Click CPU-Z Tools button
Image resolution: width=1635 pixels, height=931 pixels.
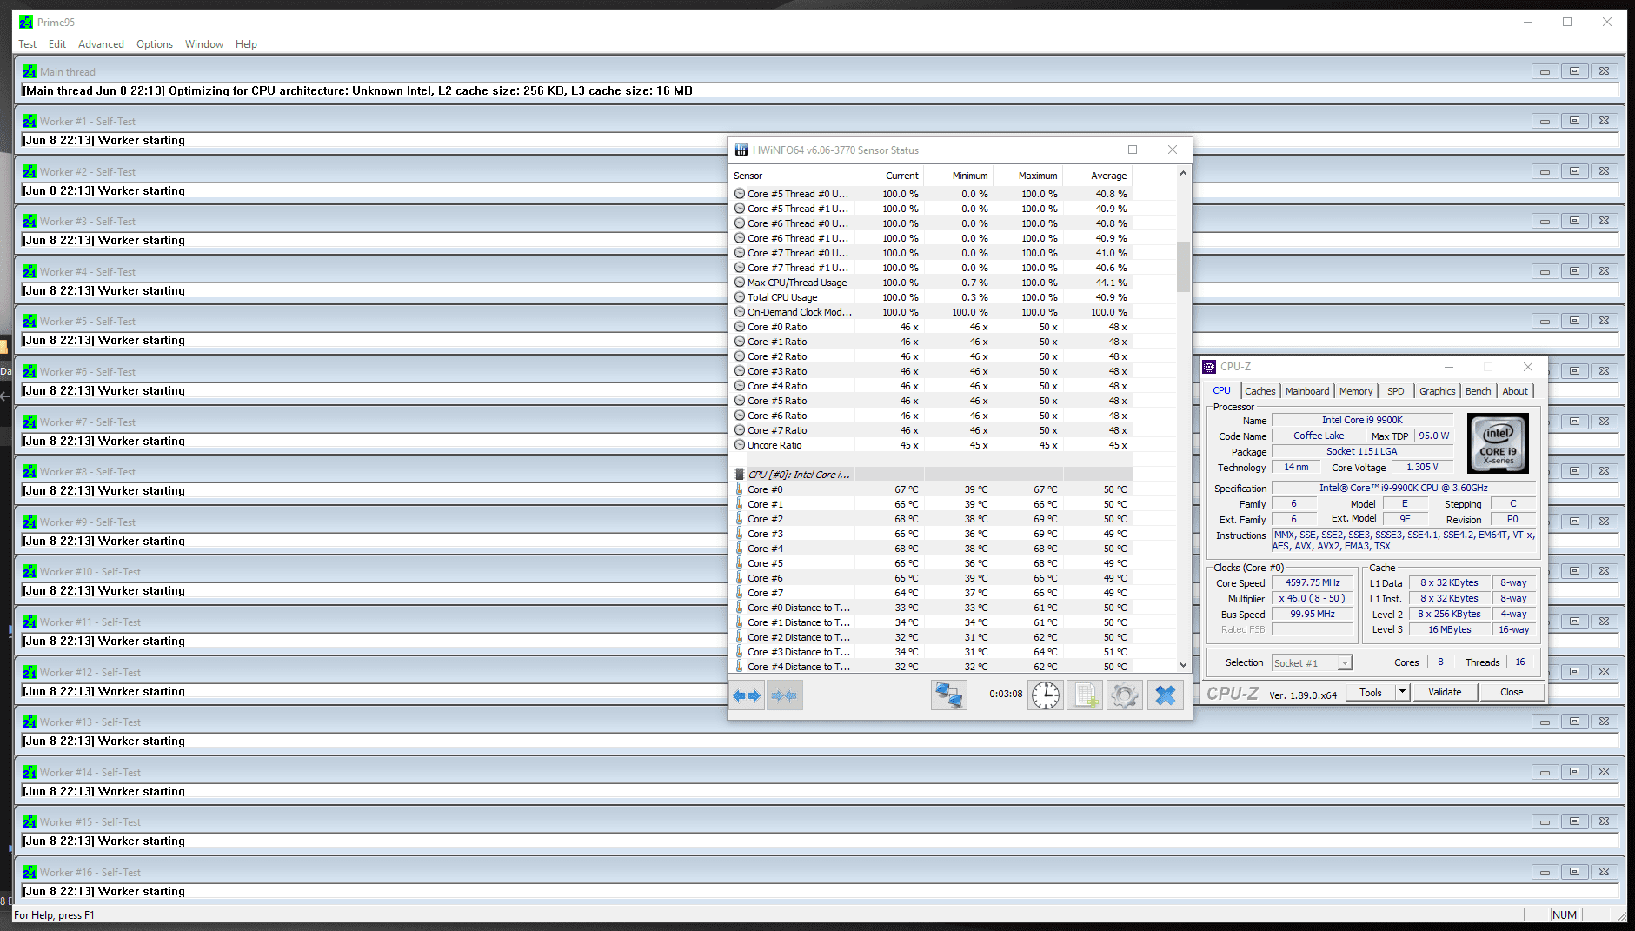click(x=1371, y=692)
